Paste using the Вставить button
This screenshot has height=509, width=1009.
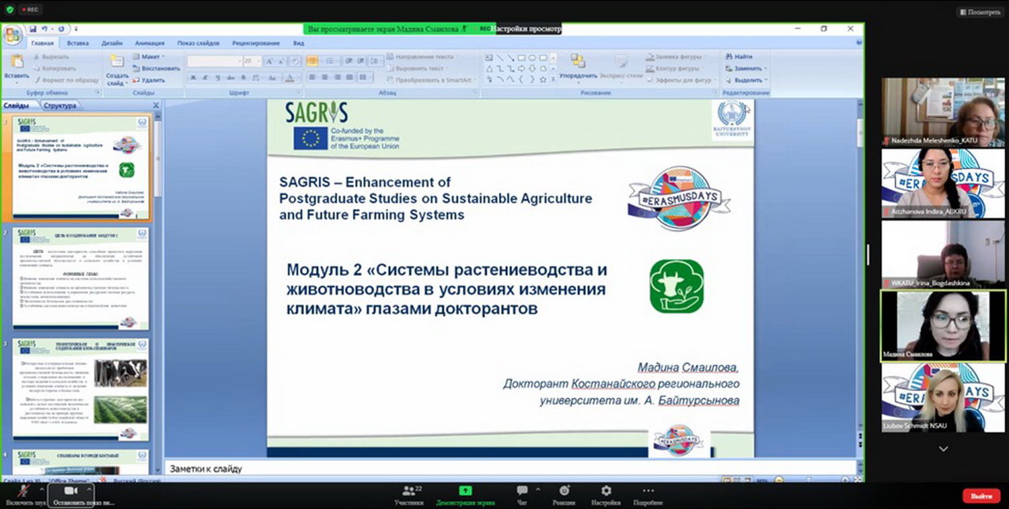coord(16,67)
